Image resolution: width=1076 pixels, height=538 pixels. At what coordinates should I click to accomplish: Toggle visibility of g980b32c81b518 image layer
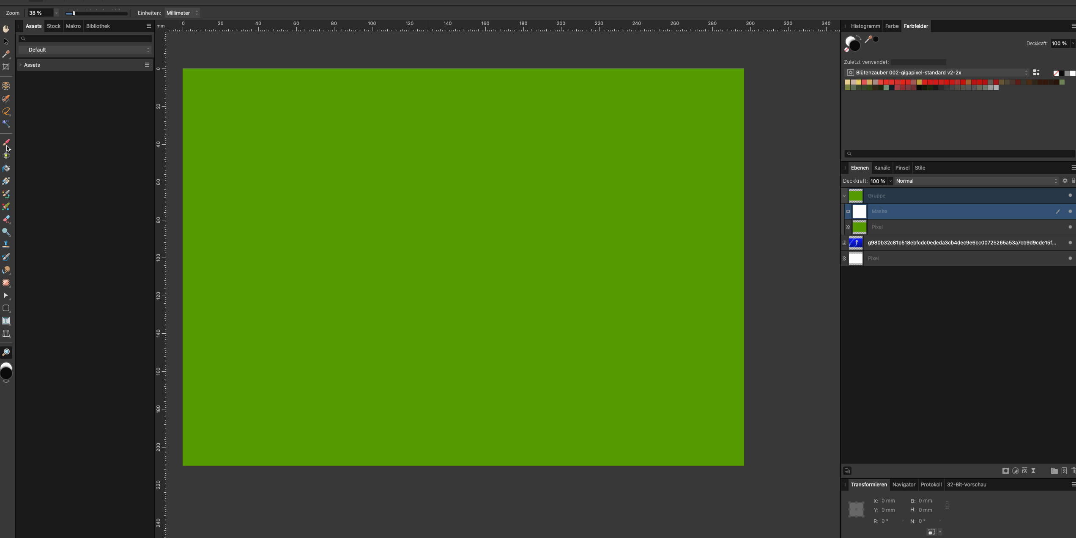[1070, 242]
